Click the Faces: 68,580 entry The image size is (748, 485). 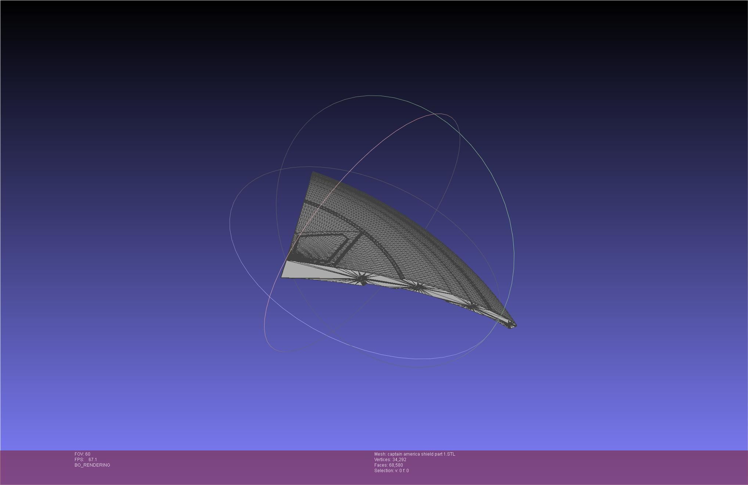tap(388, 465)
